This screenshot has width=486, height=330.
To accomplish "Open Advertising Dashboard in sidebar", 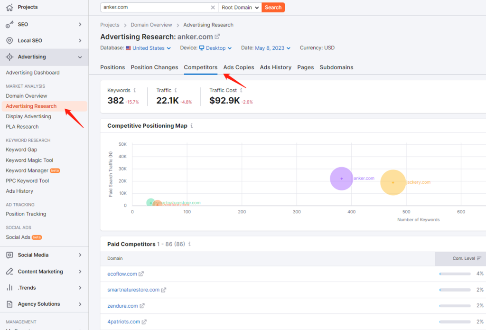I will coord(33,73).
